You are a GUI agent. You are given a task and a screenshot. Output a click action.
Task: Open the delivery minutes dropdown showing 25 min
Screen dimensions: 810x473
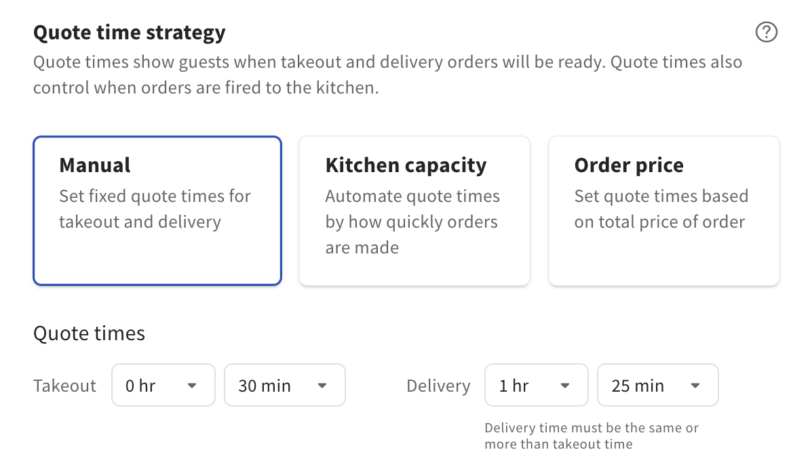click(x=657, y=385)
